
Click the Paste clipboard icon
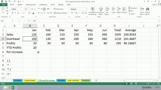3,9
